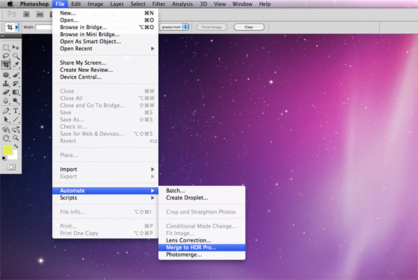The image size is (418, 280).
Task: Choose New from the File menu
Action: (105, 13)
